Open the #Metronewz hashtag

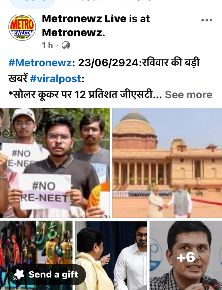point(40,63)
